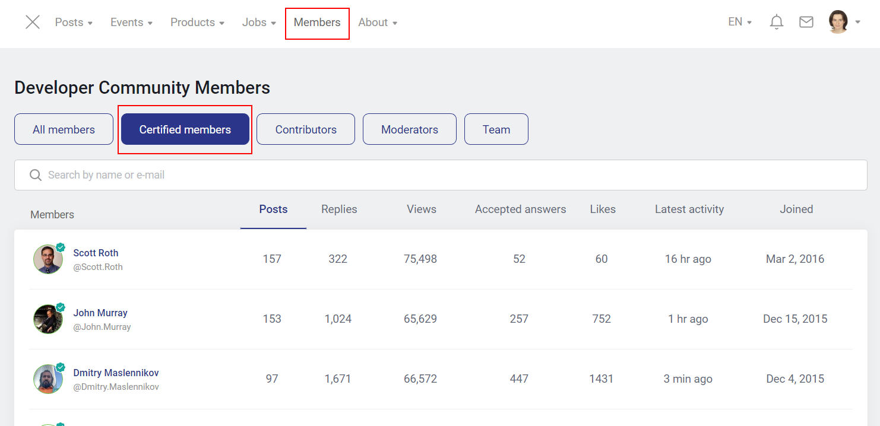This screenshot has height=426, width=880.
Task: Select the Certified members filter
Action: (185, 129)
